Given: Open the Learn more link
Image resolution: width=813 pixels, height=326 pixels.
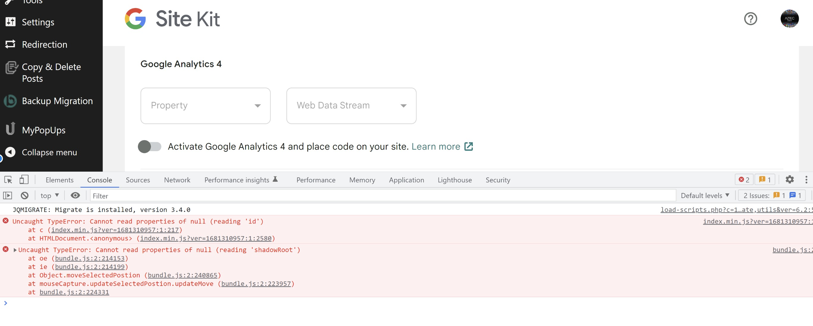Looking at the screenshot, I should click(x=436, y=146).
